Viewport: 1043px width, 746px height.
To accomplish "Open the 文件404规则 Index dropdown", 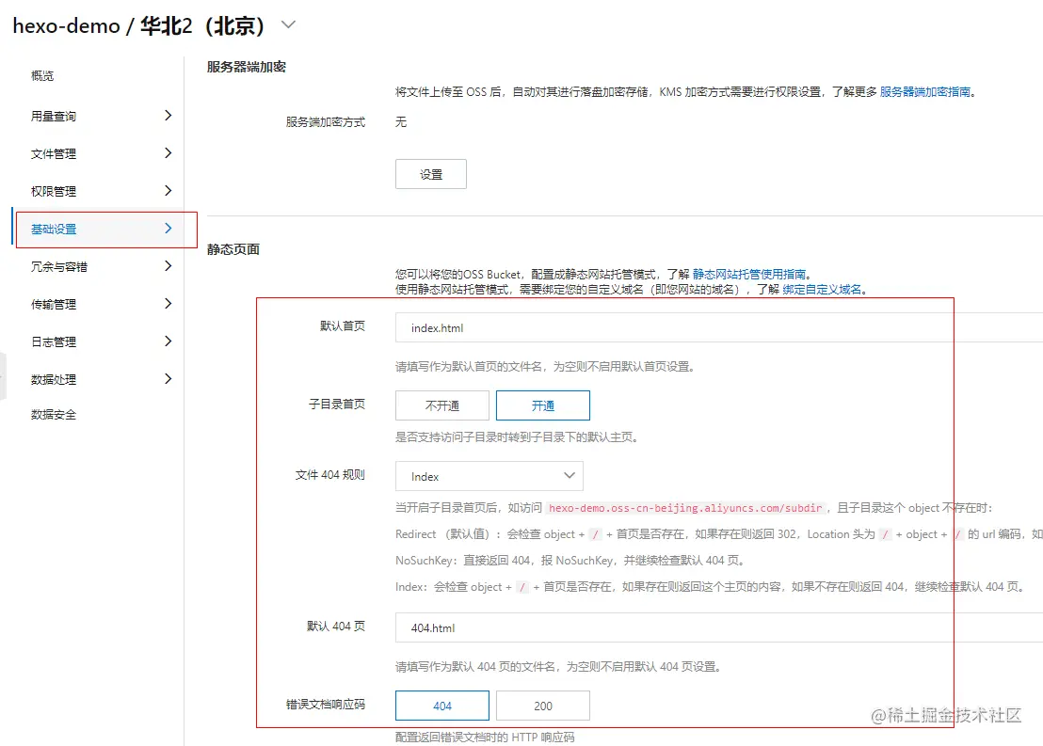I will pos(489,476).
